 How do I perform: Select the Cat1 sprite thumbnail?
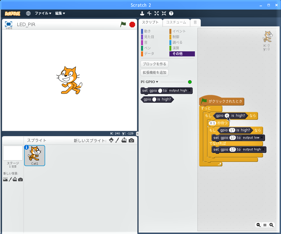(34, 155)
